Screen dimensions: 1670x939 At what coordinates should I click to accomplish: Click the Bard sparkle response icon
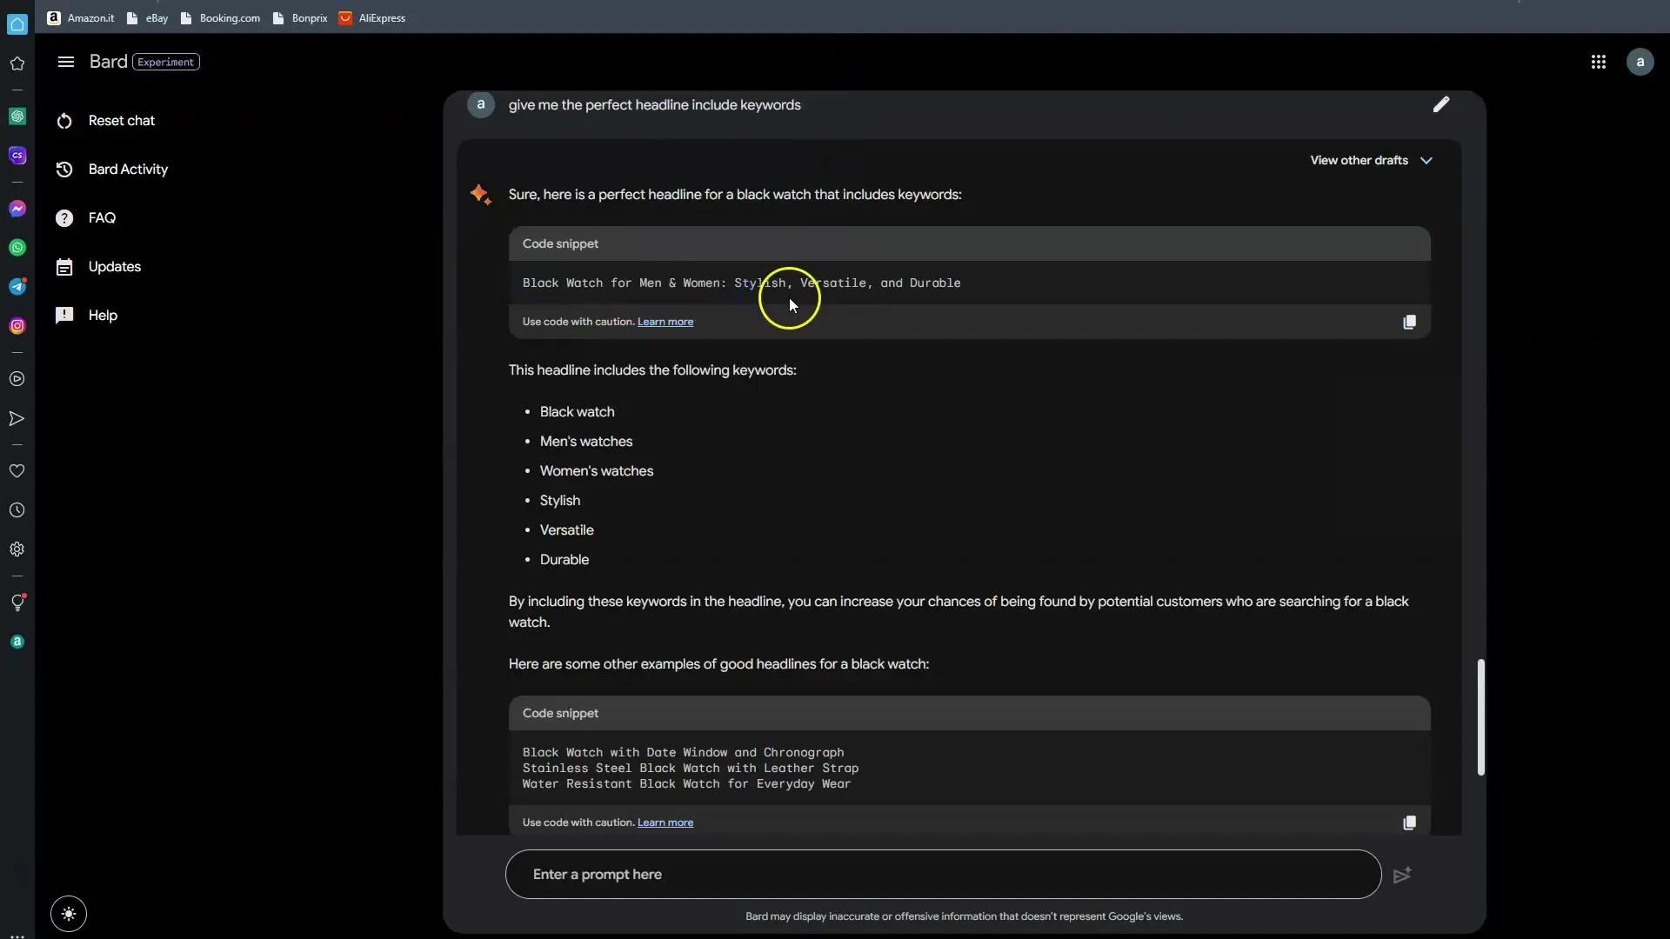point(480,194)
